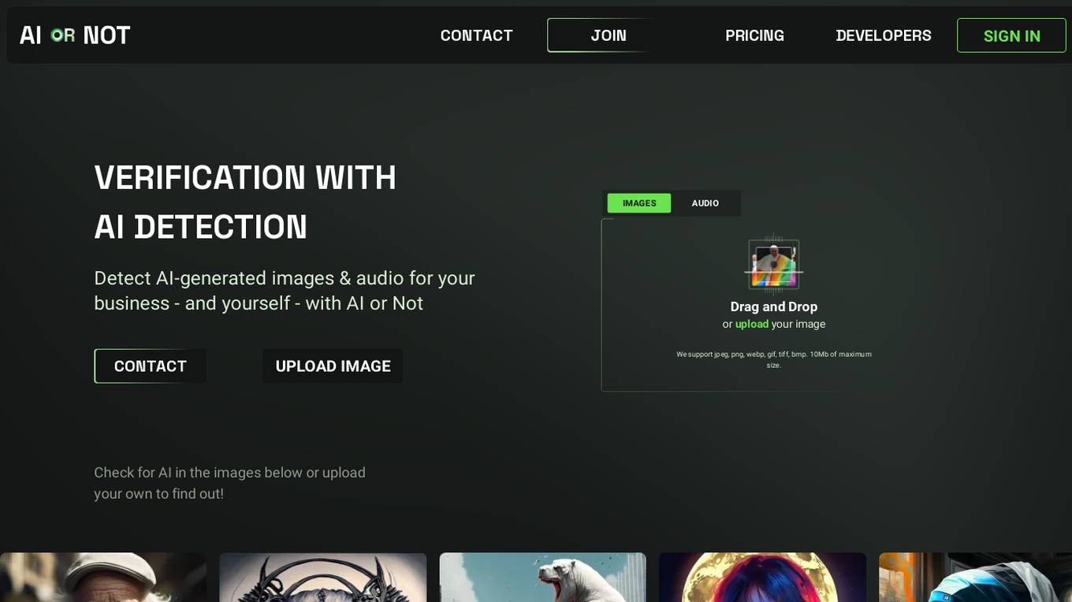The image size is (1072, 602).
Task: Select the Images tab
Action: [x=639, y=203]
